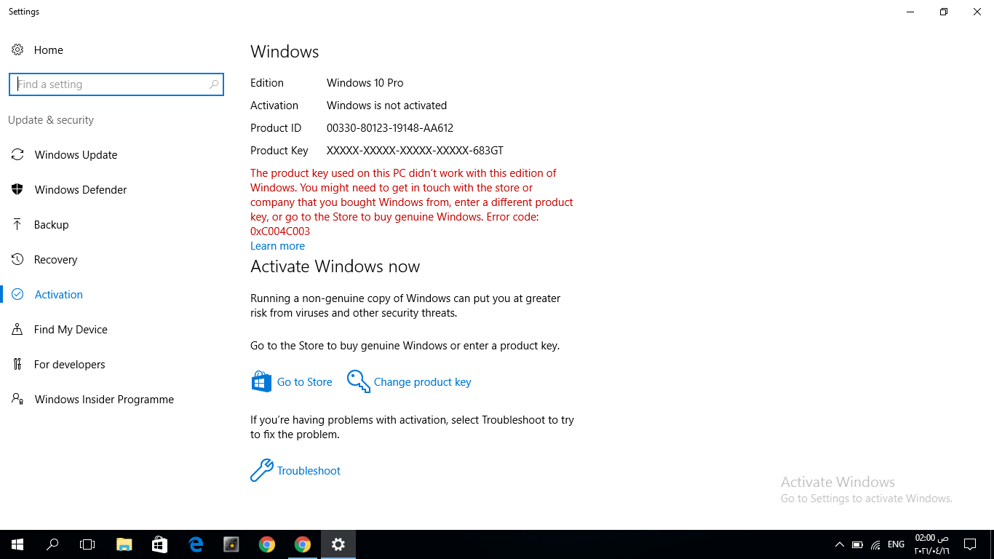
Task: Click the Store shopping bag icon
Action: [261, 381]
